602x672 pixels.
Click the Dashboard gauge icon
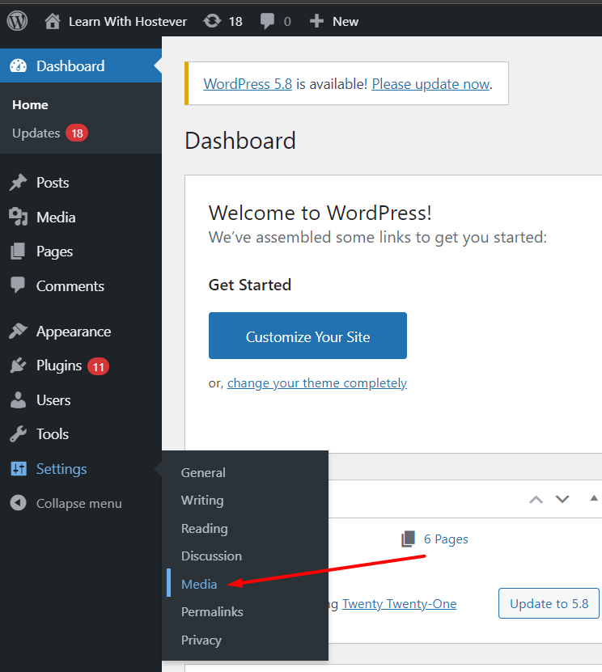(18, 66)
